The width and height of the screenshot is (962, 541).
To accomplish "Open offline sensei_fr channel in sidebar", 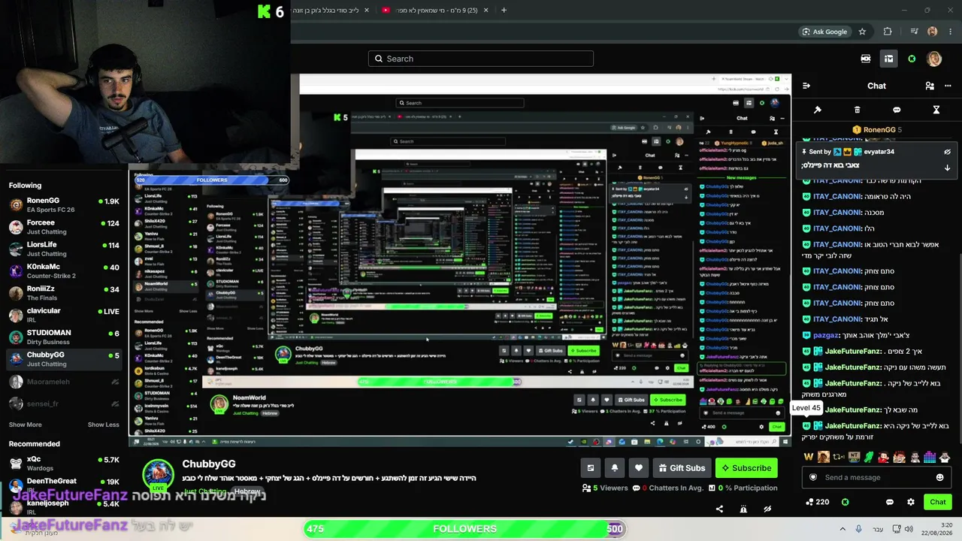I will coord(64,403).
